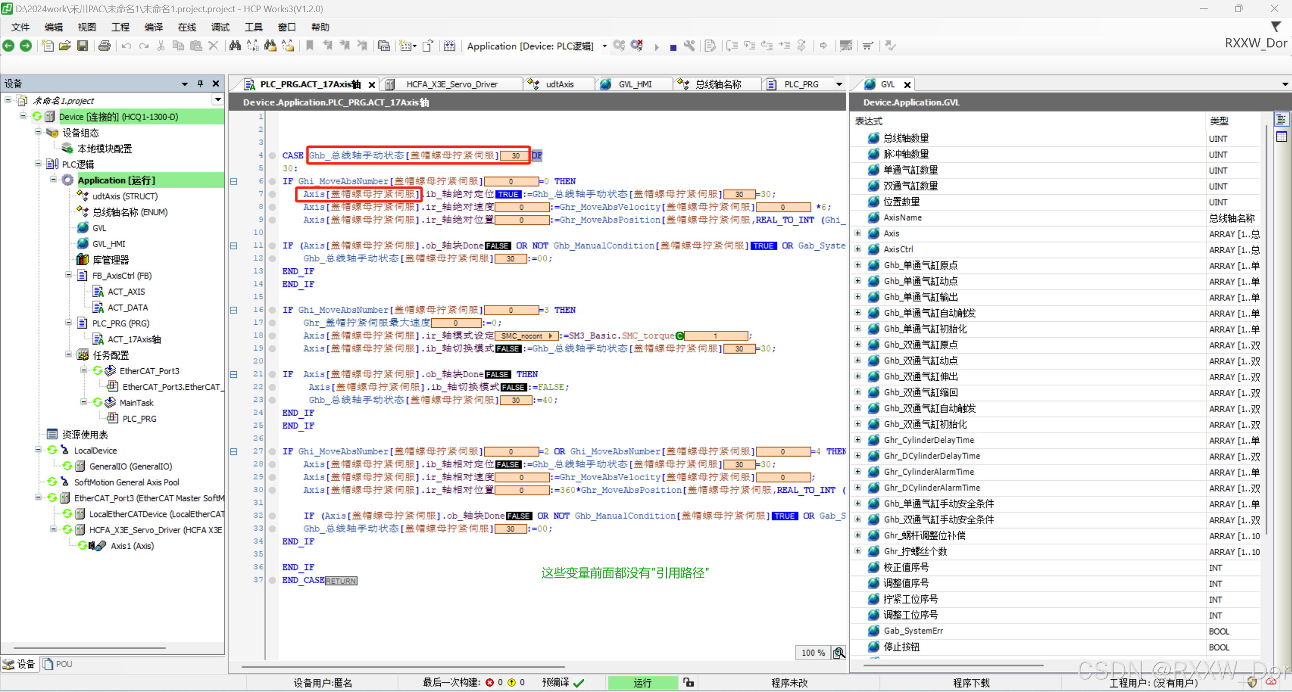Collapse the EtherCAT_Port3 tree node
This screenshot has width=1292, height=692.
[84, 370]
